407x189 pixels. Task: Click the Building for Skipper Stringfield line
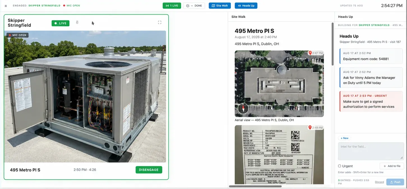point(370,25)
